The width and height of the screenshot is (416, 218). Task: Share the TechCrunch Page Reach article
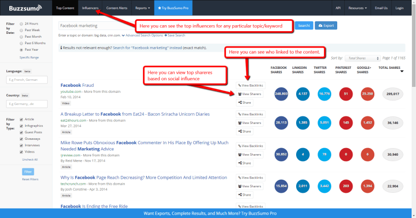coord(245,195)
